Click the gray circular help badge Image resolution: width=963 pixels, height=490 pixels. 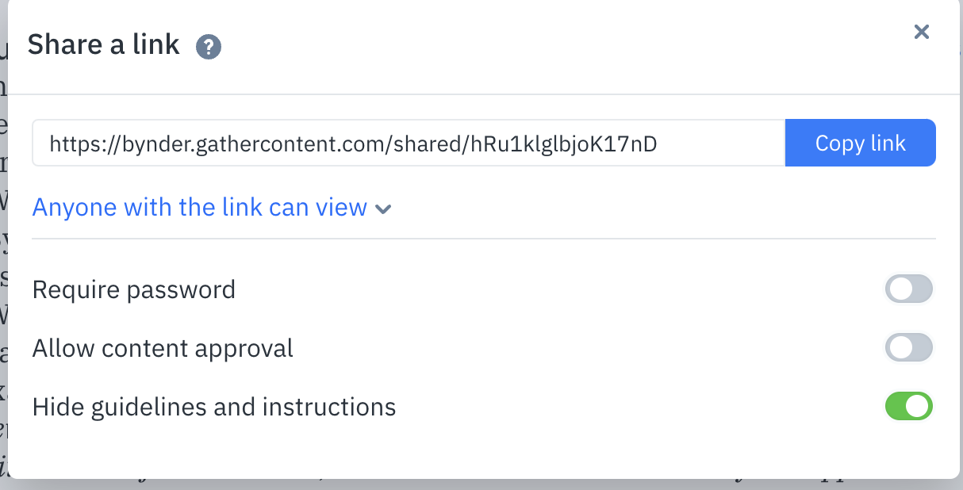[x=209, y=47]
